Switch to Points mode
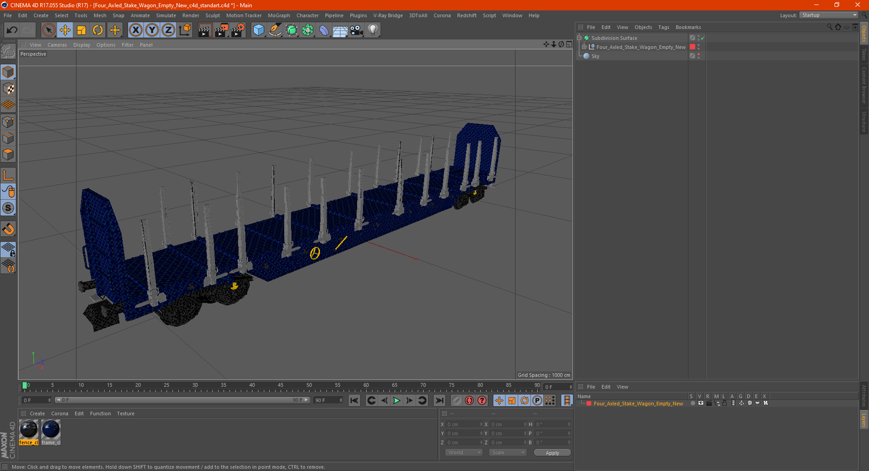Image resolution: width=869 pixels, height=471 pixels. [8, 122]
